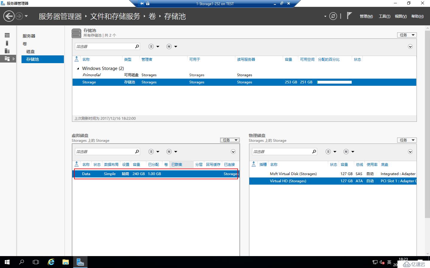The image size is (430, 268).
Task: Sort storage pools by 名称 column
Action: coord(86,60)
